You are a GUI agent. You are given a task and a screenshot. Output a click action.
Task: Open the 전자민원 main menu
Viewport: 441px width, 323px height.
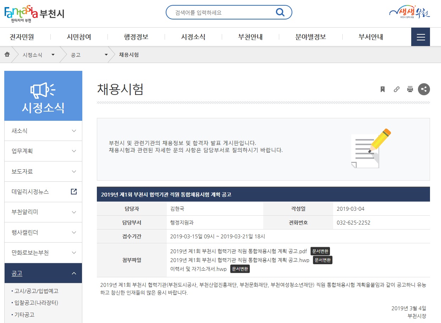click(22, 37)
